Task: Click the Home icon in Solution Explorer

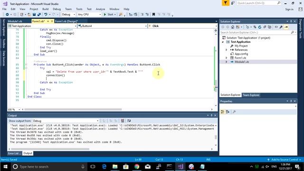Action: 233,27
